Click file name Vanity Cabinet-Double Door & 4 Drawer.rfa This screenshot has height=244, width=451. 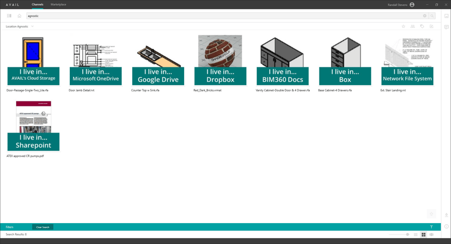pyautogui.click(x=283, y=90)
